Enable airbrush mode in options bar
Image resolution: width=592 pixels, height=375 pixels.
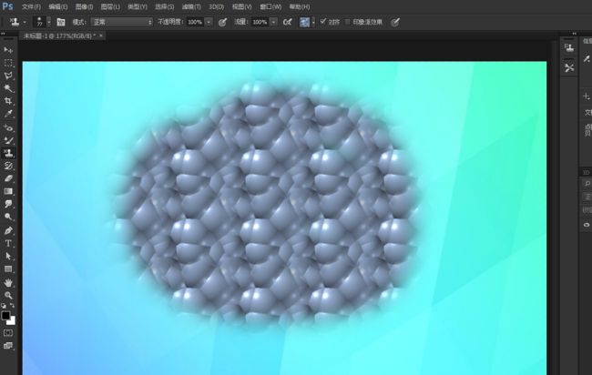287,22
